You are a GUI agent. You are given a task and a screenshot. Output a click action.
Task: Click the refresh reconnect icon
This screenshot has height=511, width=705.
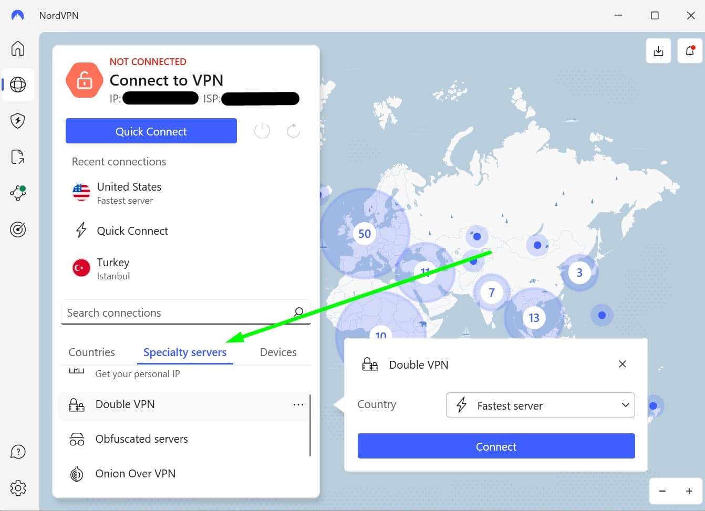click(293, 131)
